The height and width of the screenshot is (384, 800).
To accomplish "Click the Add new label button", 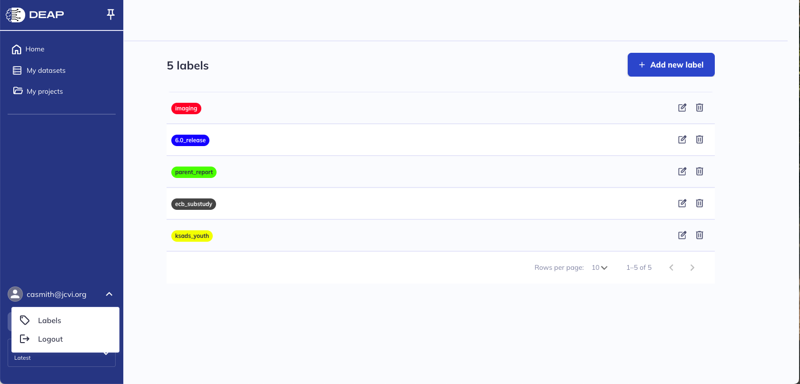I will pos(671,65).
